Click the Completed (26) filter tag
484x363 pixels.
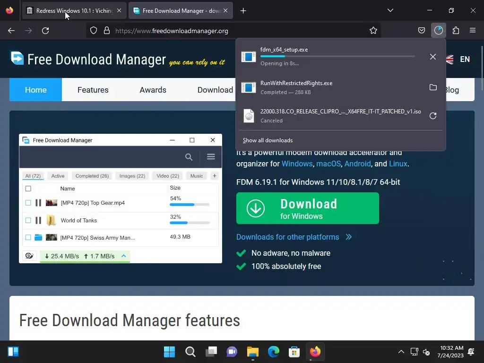(92, 176)
